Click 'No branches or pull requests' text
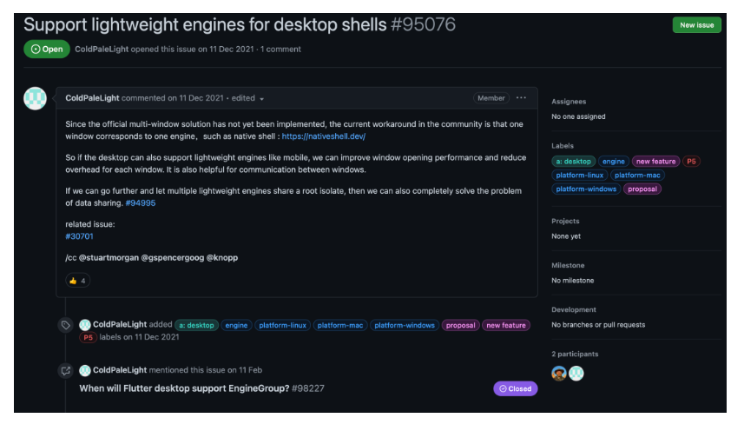 [x=598, y=325]
